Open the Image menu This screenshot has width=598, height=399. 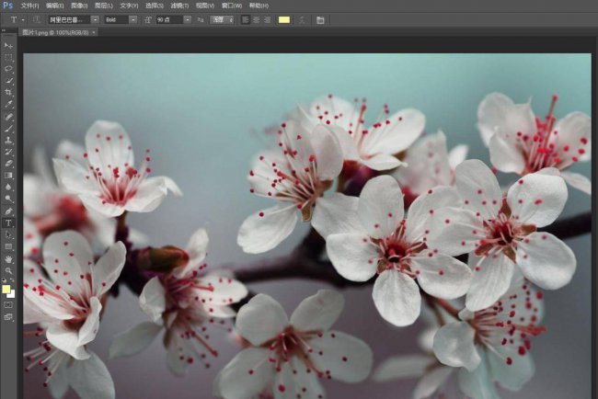(79, 6)
